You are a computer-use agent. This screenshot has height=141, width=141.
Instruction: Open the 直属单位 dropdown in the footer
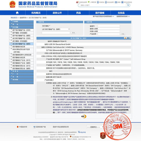[95, 127]
